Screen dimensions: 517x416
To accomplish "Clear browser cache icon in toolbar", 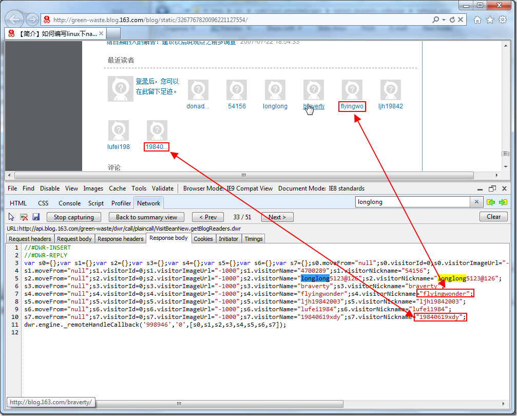I will click(24, 217).
